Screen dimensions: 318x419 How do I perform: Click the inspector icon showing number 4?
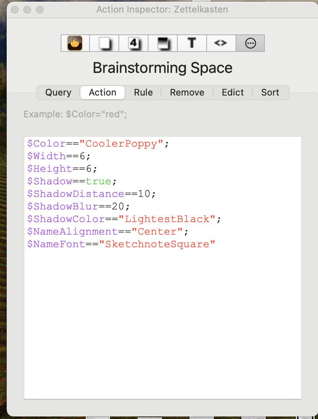(x=133, y=43)
